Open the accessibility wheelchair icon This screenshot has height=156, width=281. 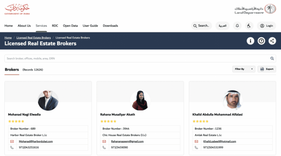(249, 26)
